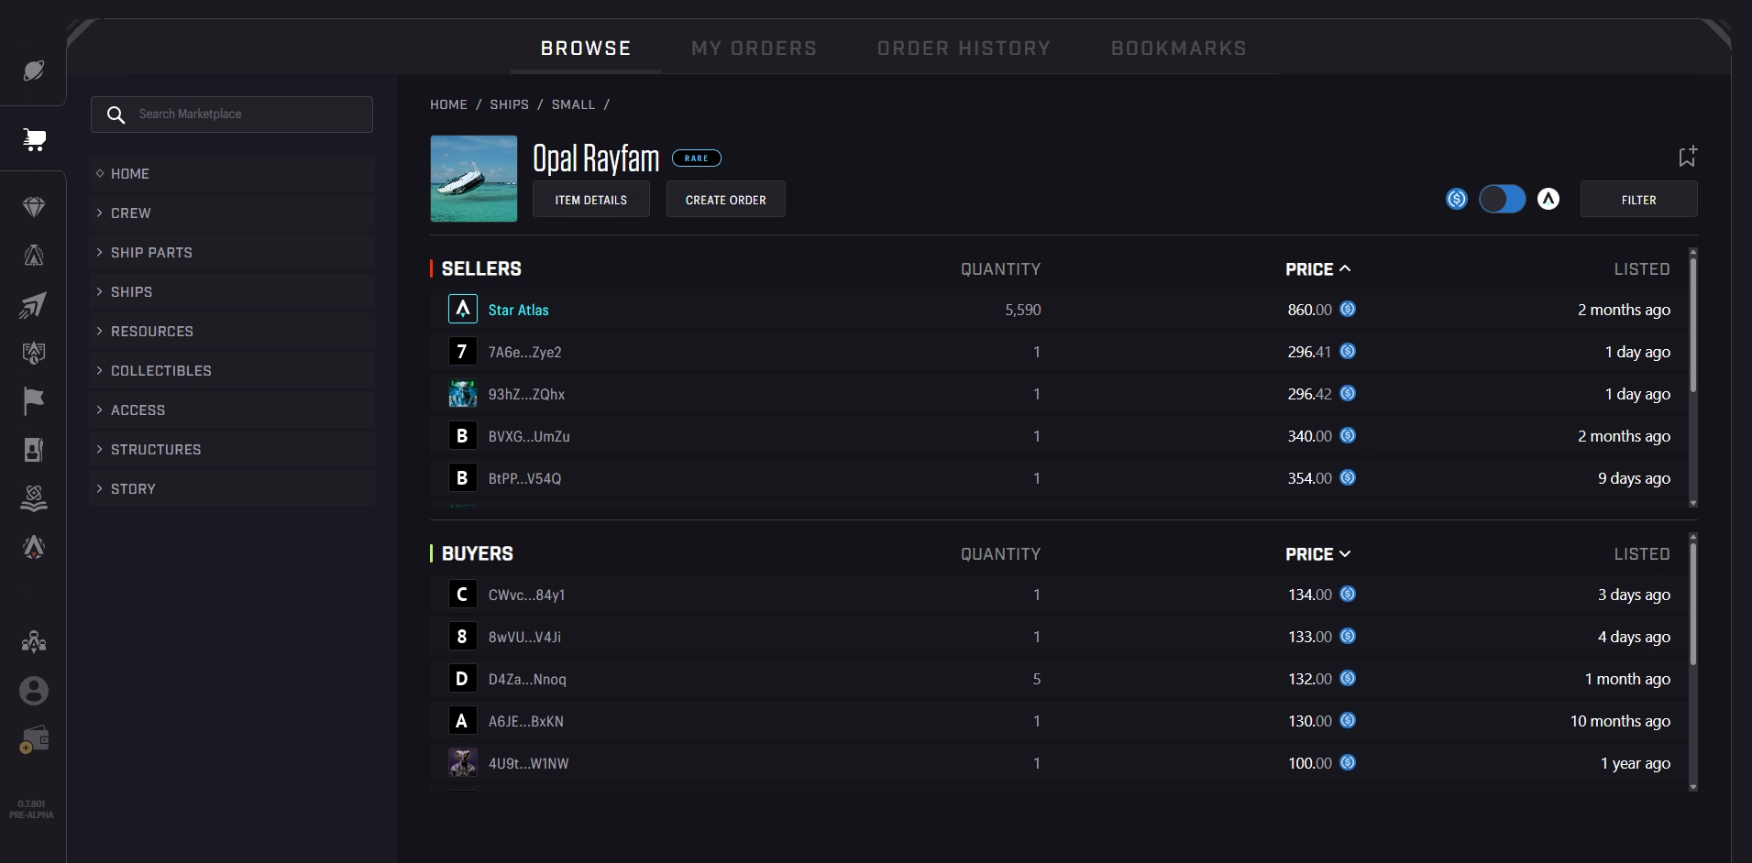Viewport: 1752px width, 863px height.
Task: Click the Star Atlas seller logo avatar
Action: pos(462,310)
